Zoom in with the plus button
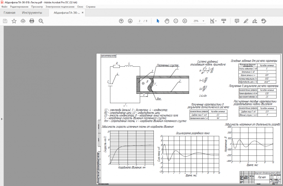The width and height of the screenshot is (283, 186). (185, 21)
